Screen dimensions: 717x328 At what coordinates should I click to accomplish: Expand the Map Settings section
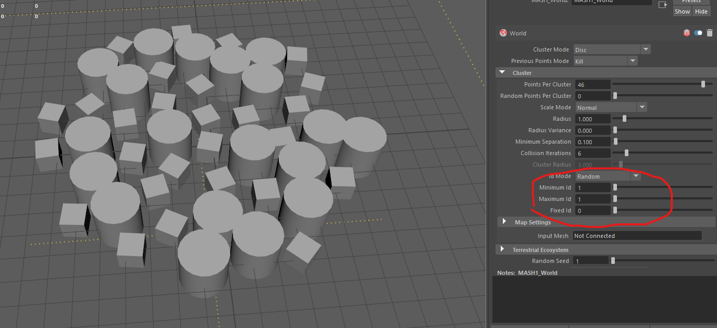point(504,222)
